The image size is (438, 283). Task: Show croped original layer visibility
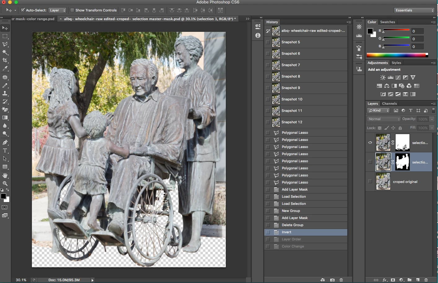click(370, 181)
